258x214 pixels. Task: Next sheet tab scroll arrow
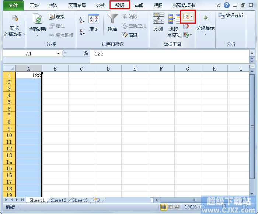point(17,200)
